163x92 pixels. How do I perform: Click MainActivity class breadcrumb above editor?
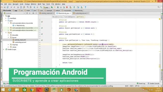pyautogui.click(x=58, y=17)
